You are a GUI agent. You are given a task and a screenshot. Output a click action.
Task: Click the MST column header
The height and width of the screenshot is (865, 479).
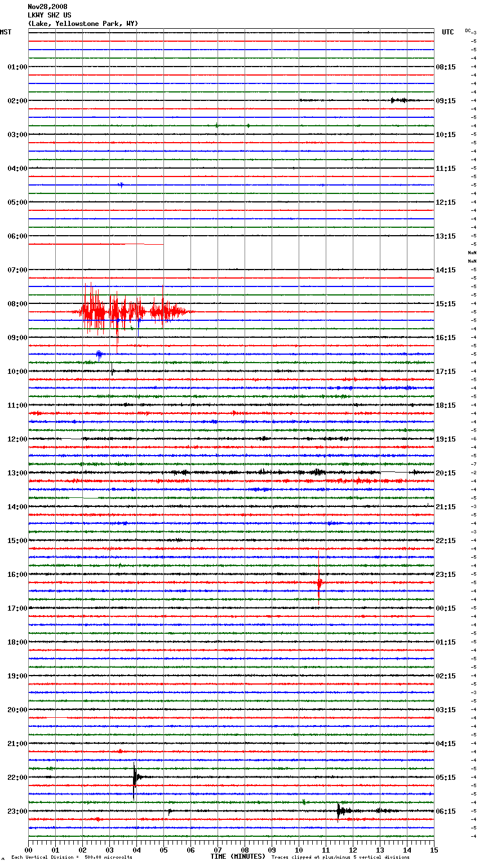pyautogui.click(x=6, y=32)
